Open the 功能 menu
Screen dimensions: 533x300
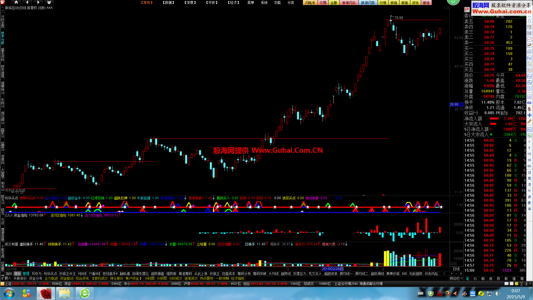point(277,2)
